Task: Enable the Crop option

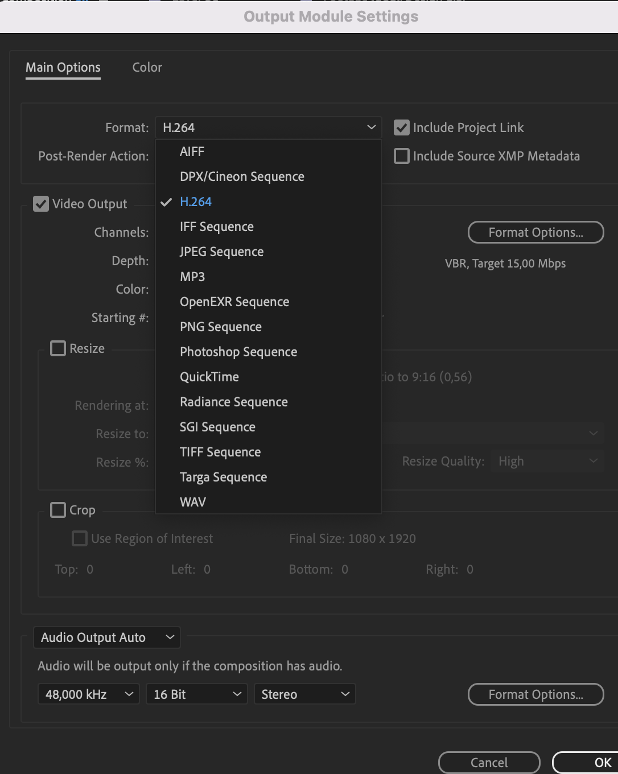Action: pos(57,510)
